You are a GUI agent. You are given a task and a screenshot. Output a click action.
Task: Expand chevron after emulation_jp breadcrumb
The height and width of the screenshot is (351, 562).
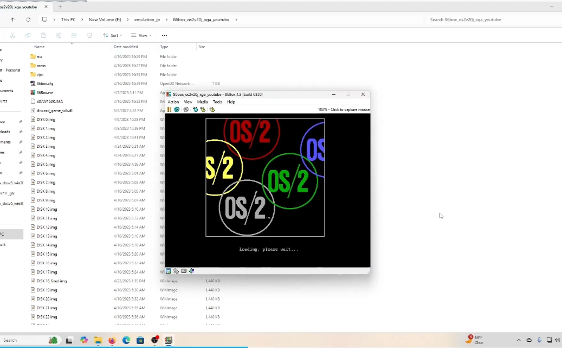[167, 19]
